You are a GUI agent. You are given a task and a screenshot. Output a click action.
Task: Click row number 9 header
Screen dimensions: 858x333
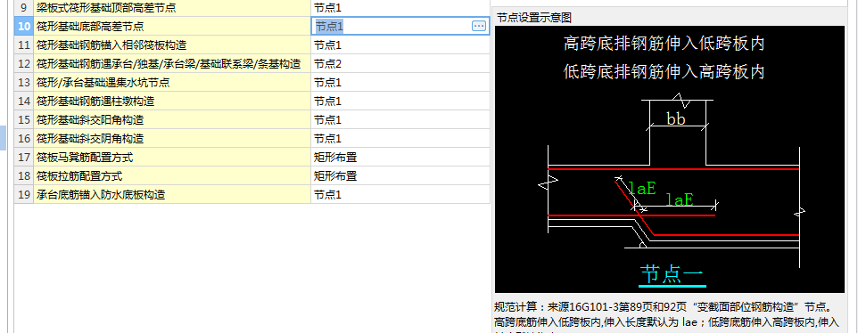click(24, 8)
